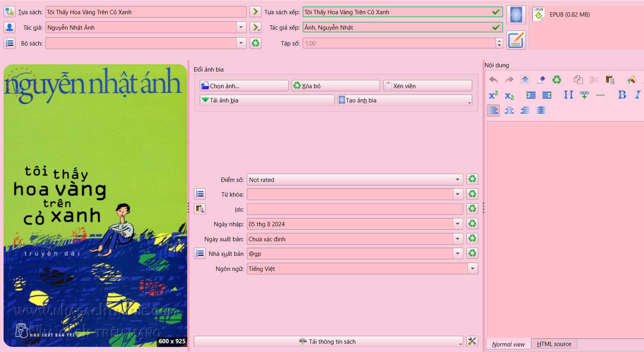Open the background color picker icon

point(632,79)
